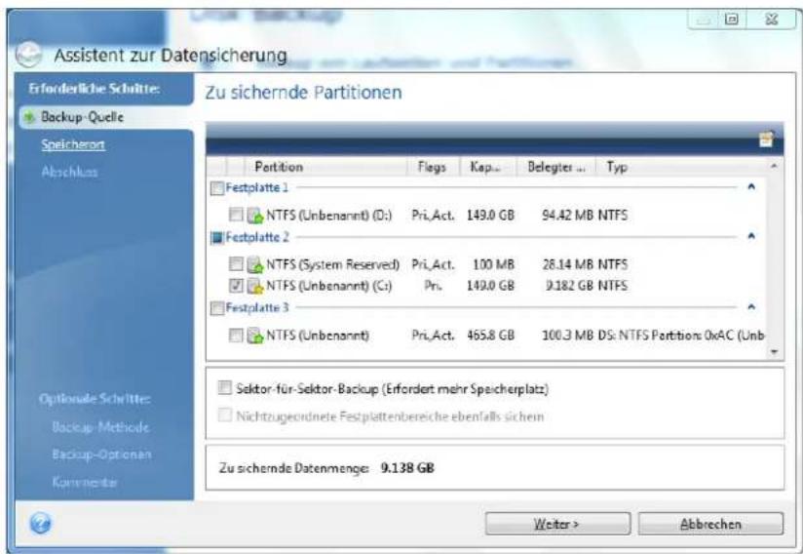Sort by the Typ column header

681,167
